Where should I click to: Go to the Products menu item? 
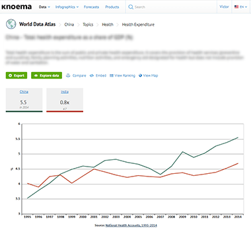[x=112, y=7]
